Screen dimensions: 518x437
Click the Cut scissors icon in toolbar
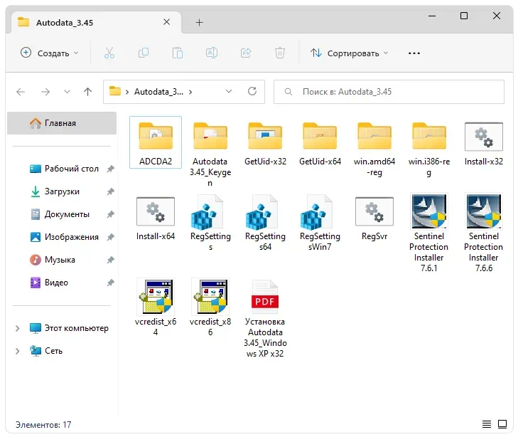tap(109, 53)
